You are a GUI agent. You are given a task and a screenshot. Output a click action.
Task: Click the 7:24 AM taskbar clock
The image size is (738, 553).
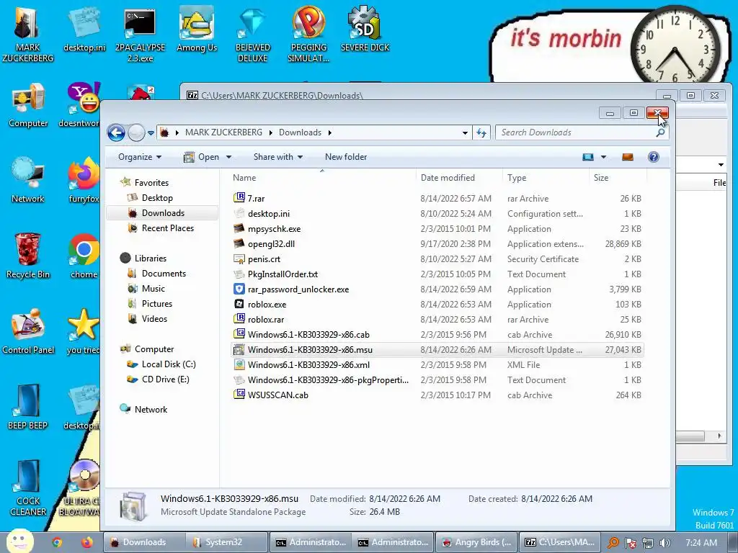click(x=701, y=543)
